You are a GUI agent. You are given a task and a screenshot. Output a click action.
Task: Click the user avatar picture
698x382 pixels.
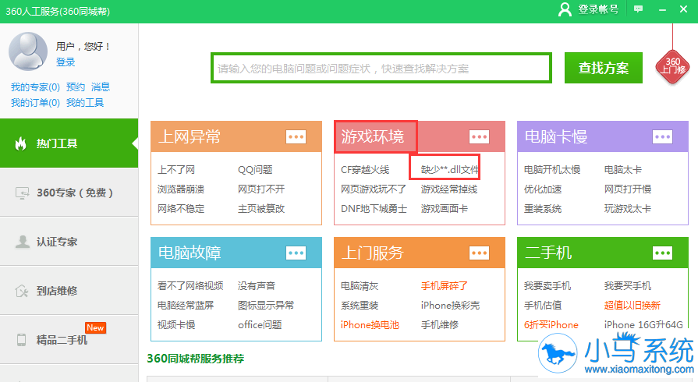click(28, 51)
